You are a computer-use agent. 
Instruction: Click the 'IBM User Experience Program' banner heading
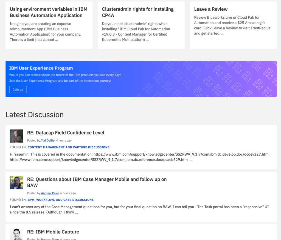click(x=41, y=68)
